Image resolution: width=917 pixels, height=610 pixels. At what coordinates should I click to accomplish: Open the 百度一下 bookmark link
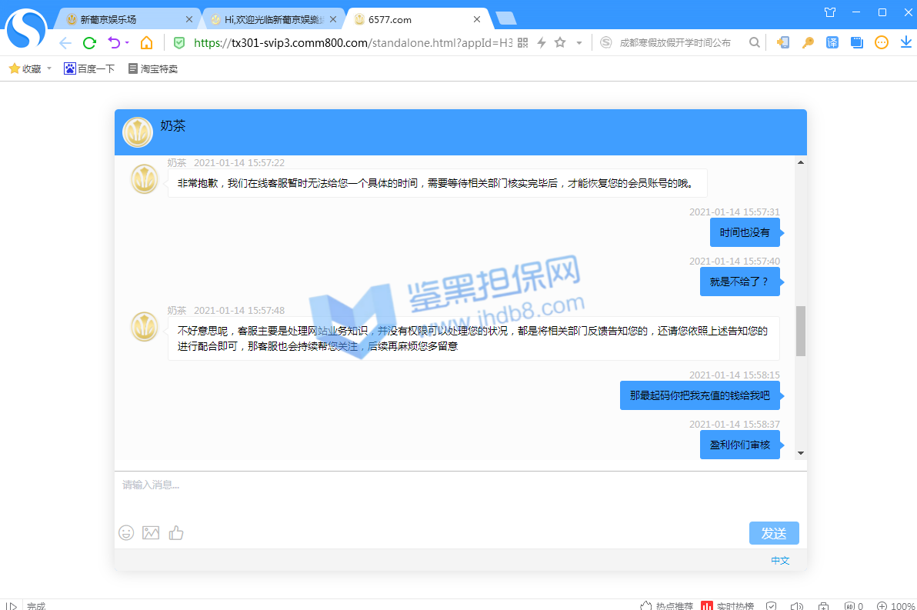coord(89,68)
